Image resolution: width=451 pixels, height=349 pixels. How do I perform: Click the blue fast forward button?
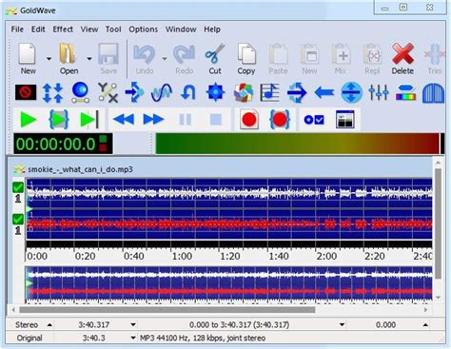pos(153,120)
